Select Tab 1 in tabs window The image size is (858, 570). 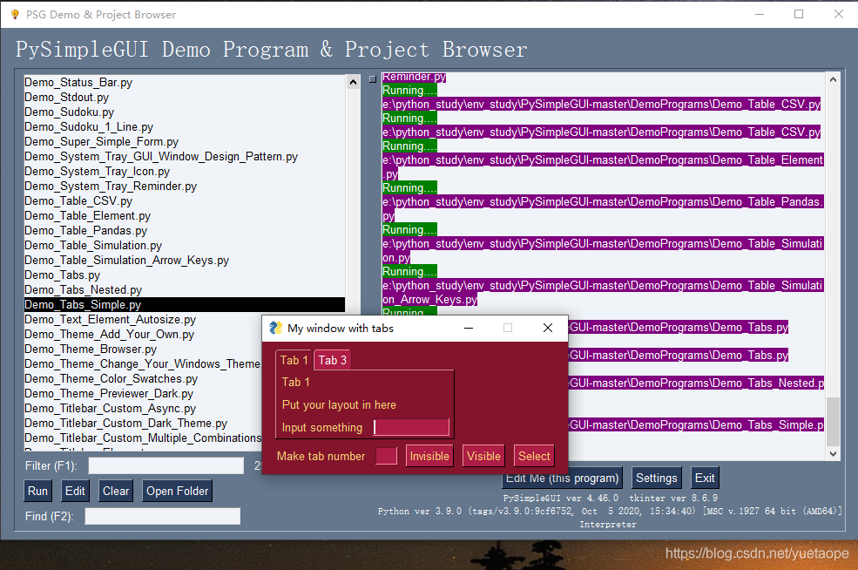click(x=294, y=360)
